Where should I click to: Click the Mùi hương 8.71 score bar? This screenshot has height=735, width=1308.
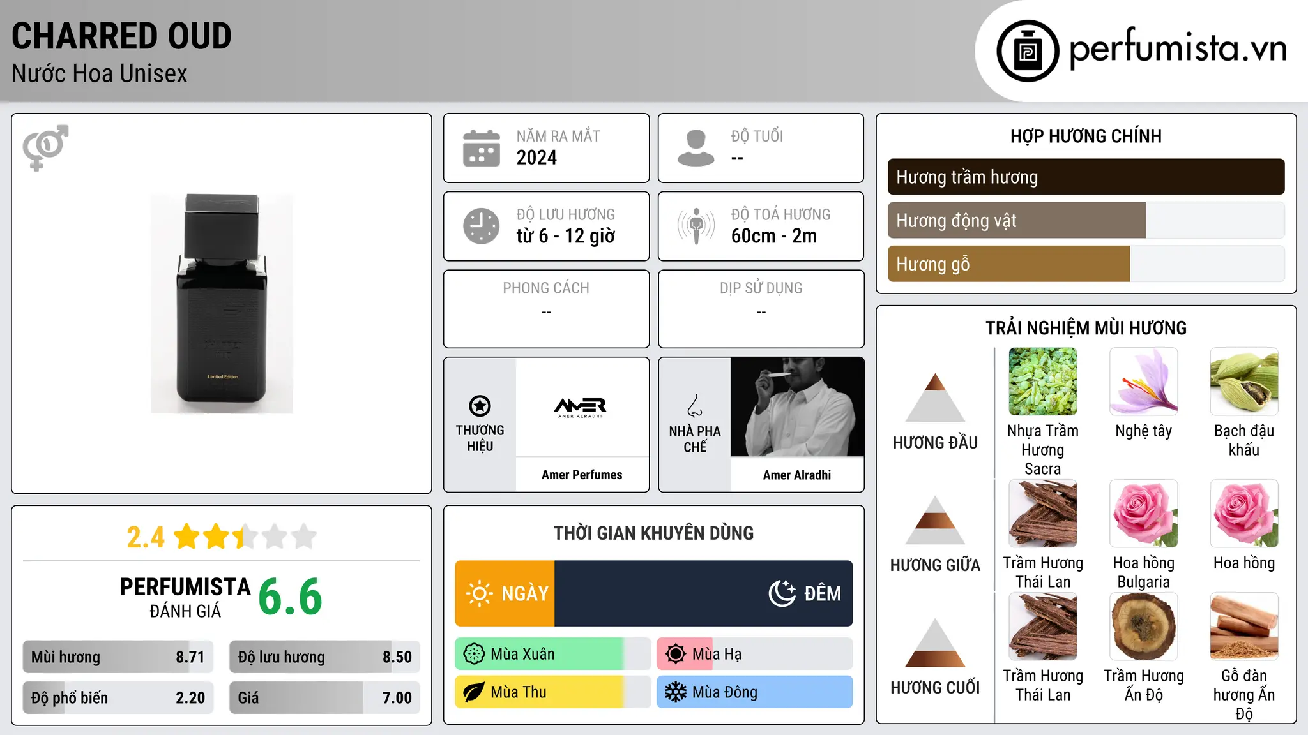118,657
